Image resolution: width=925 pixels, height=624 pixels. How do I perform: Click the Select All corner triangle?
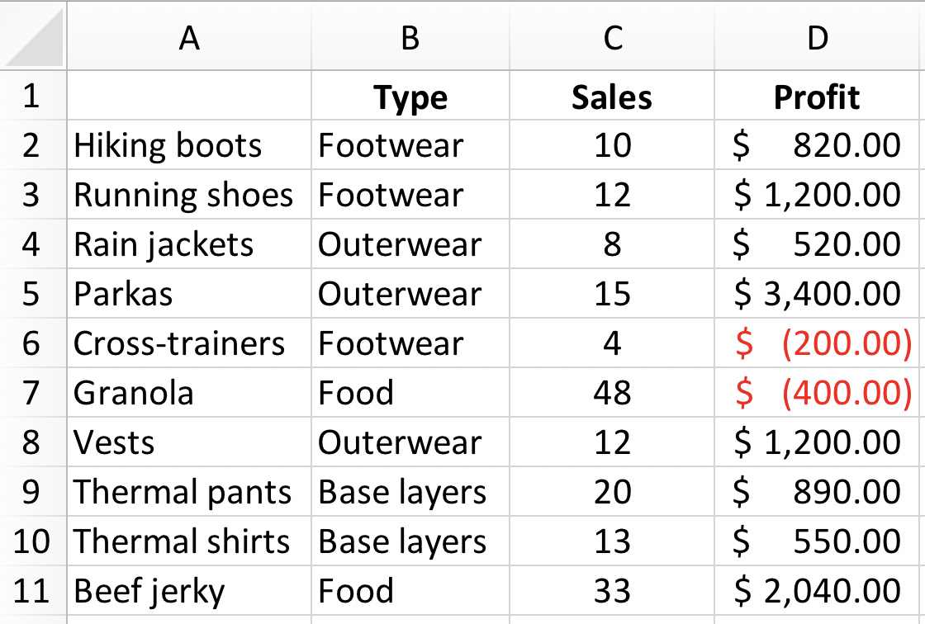[x=34, y=35]
